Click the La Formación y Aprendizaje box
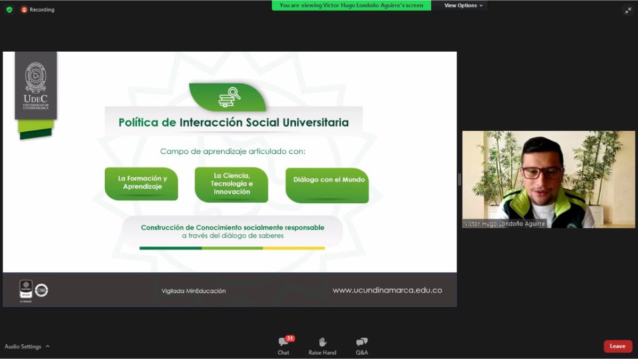638x359 pixels. coord(141,183)
